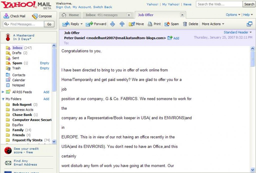Expand the All RSS Feeds tree
Image resolution: width=256 pixels, height=173 pixels.
[x=3, y=92]
